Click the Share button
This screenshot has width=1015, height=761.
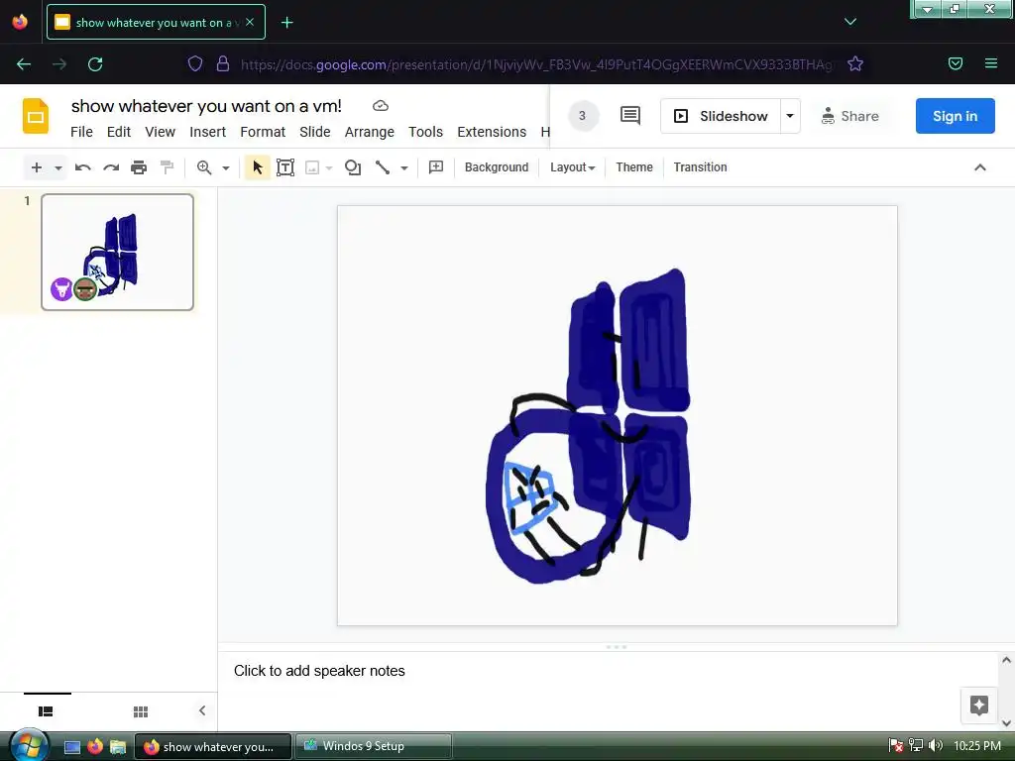849,116
